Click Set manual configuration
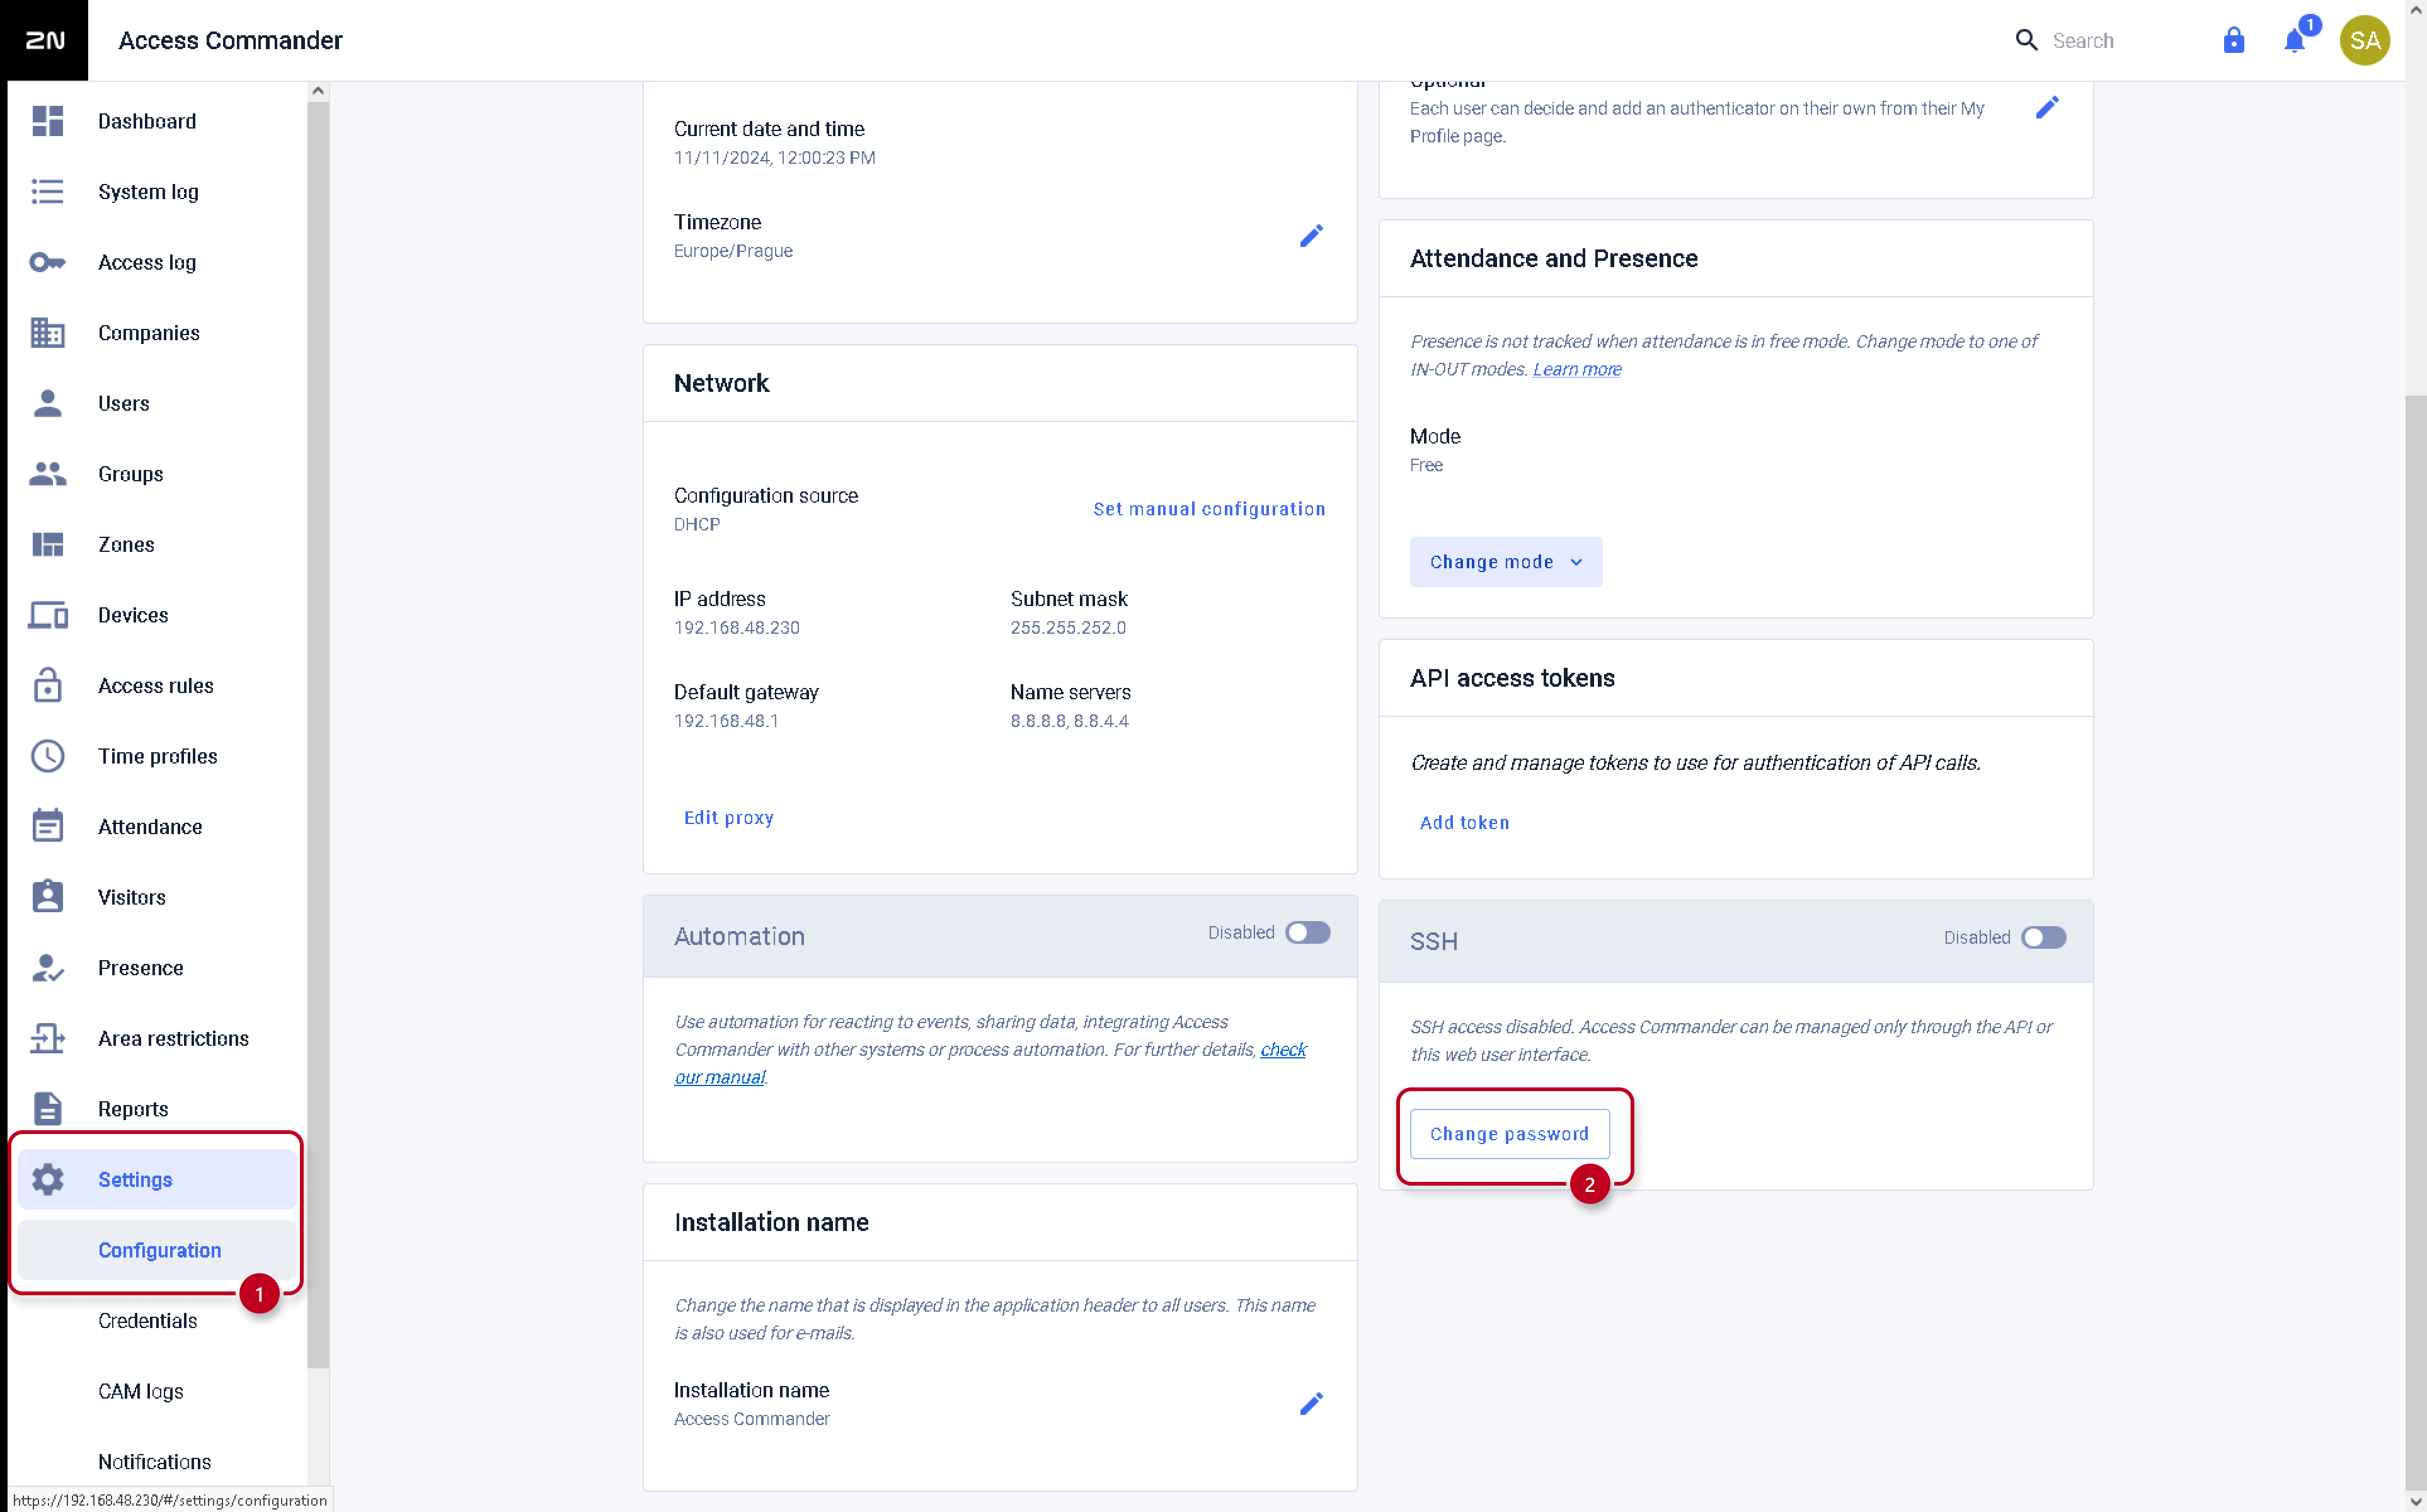 click(x=1209, y=509)
